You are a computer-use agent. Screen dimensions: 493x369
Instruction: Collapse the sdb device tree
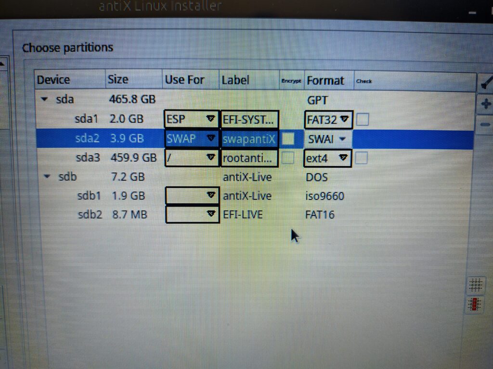click(x=46, y=176)
